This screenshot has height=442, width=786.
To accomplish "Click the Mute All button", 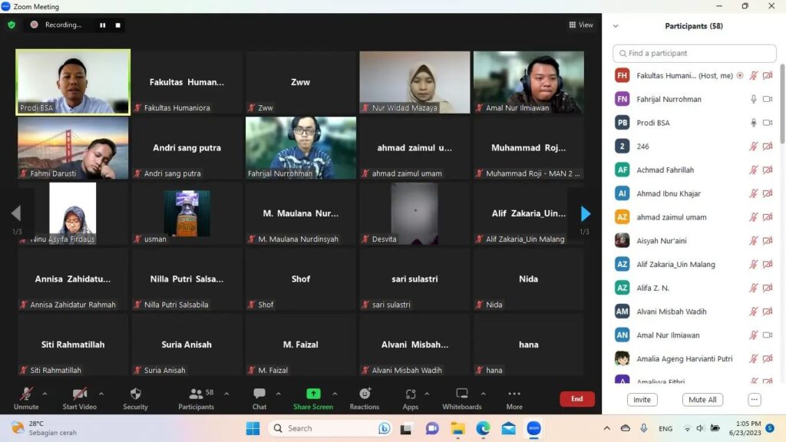I will click(702, 400).
